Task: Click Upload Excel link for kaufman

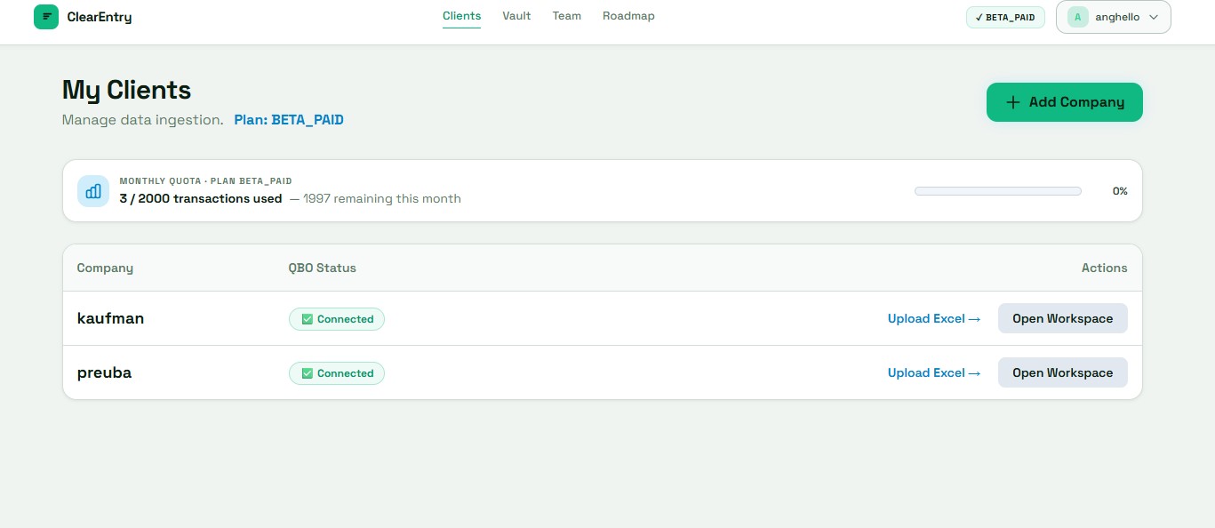Action: [x=934, y=318]
